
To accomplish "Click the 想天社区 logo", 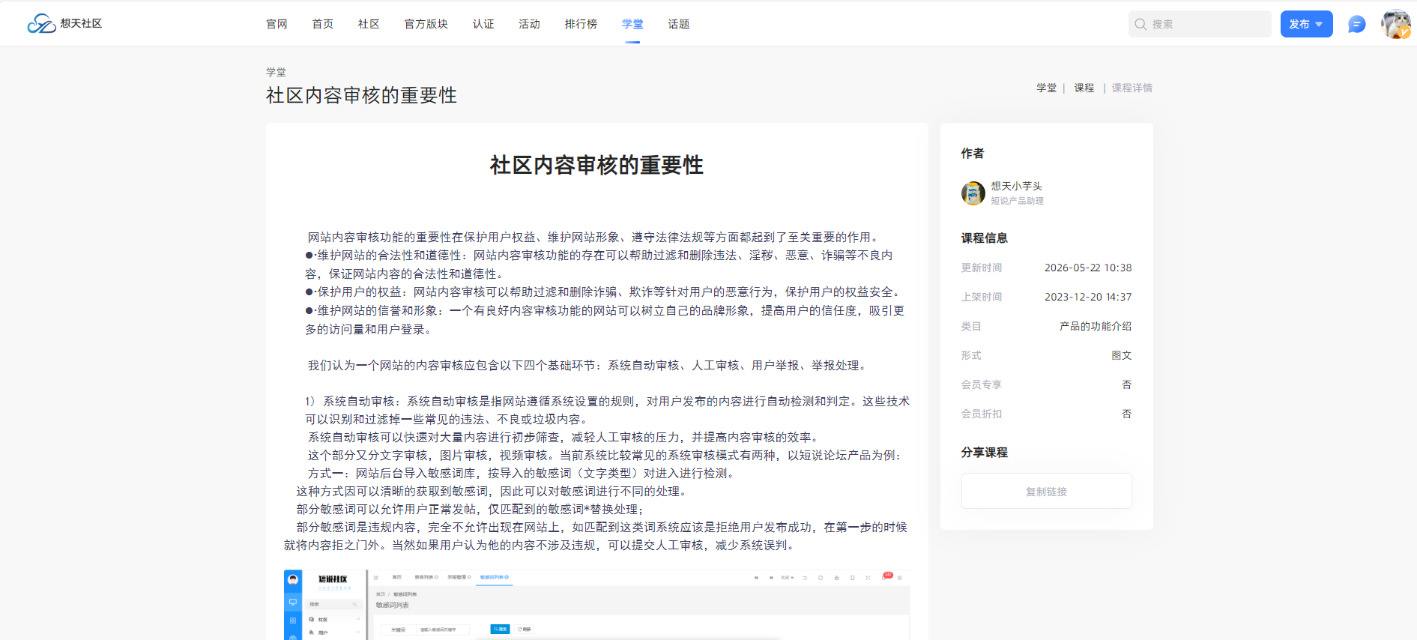I will point(64,24).
